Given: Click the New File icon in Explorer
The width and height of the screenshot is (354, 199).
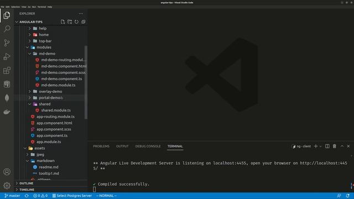Looking at the screenshot, I should point(63,22).
